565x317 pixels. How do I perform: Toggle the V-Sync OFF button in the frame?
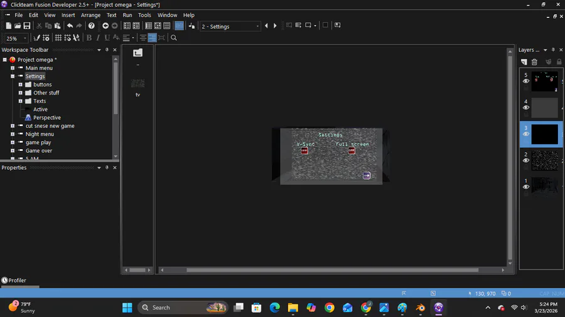304,150
